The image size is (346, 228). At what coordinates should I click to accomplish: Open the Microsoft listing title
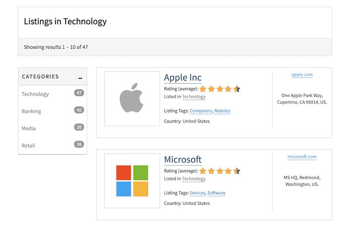[182, 159]
